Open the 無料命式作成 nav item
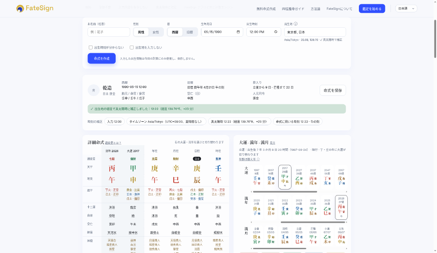The width and height of the screenshot is (437, 253). click(x=266, y=9)
